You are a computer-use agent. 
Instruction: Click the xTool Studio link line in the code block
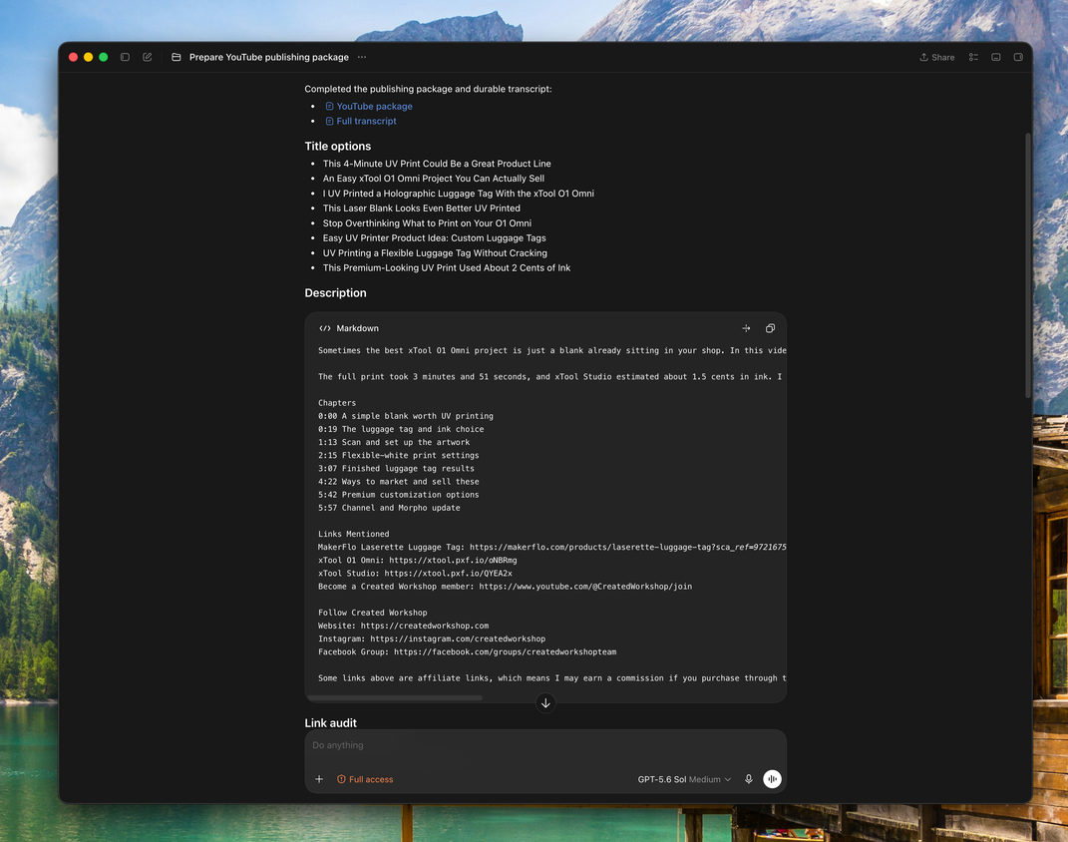point(415,574)
